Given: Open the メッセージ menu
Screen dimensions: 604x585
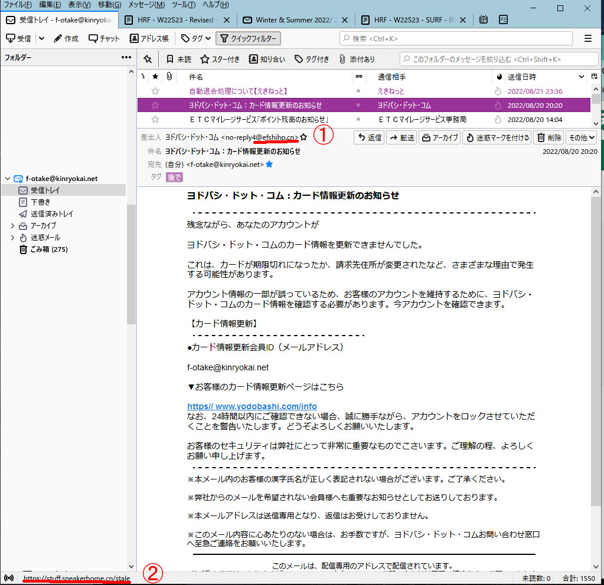Looking at the screenshot, I should [146, 5].
